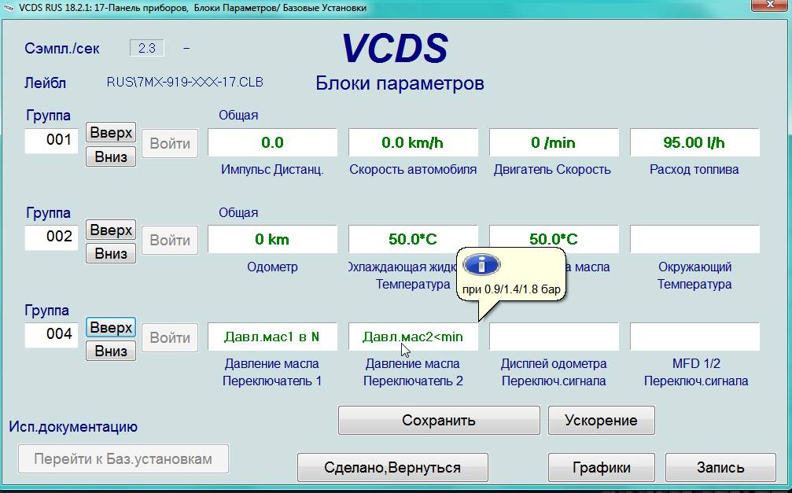The width and height of the screenshot is (792, 493).
Task: Select the group 002 number field
Action: [x=52, y=237]
